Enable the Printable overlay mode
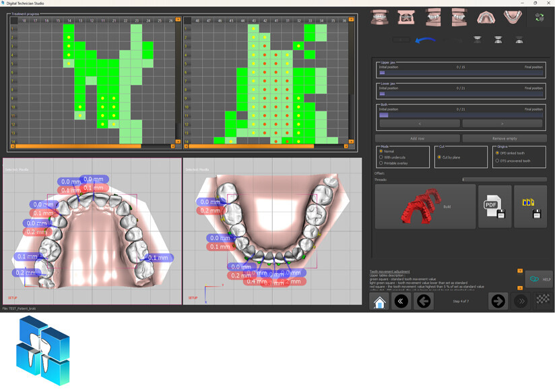The height and width of the screenshot is (390, 555). click(x=381, y=163)
